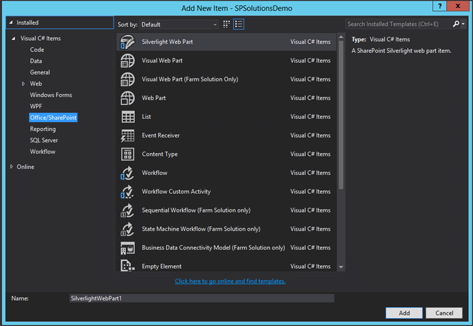Switch to small icons view
This screenshot has width=473, height=326.
coord(226,24)
